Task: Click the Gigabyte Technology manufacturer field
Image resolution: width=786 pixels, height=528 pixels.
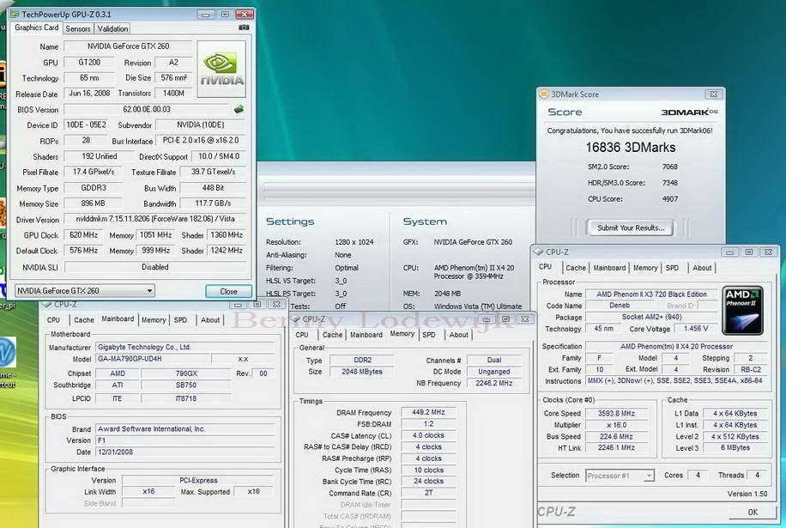Action: point(185,347)
